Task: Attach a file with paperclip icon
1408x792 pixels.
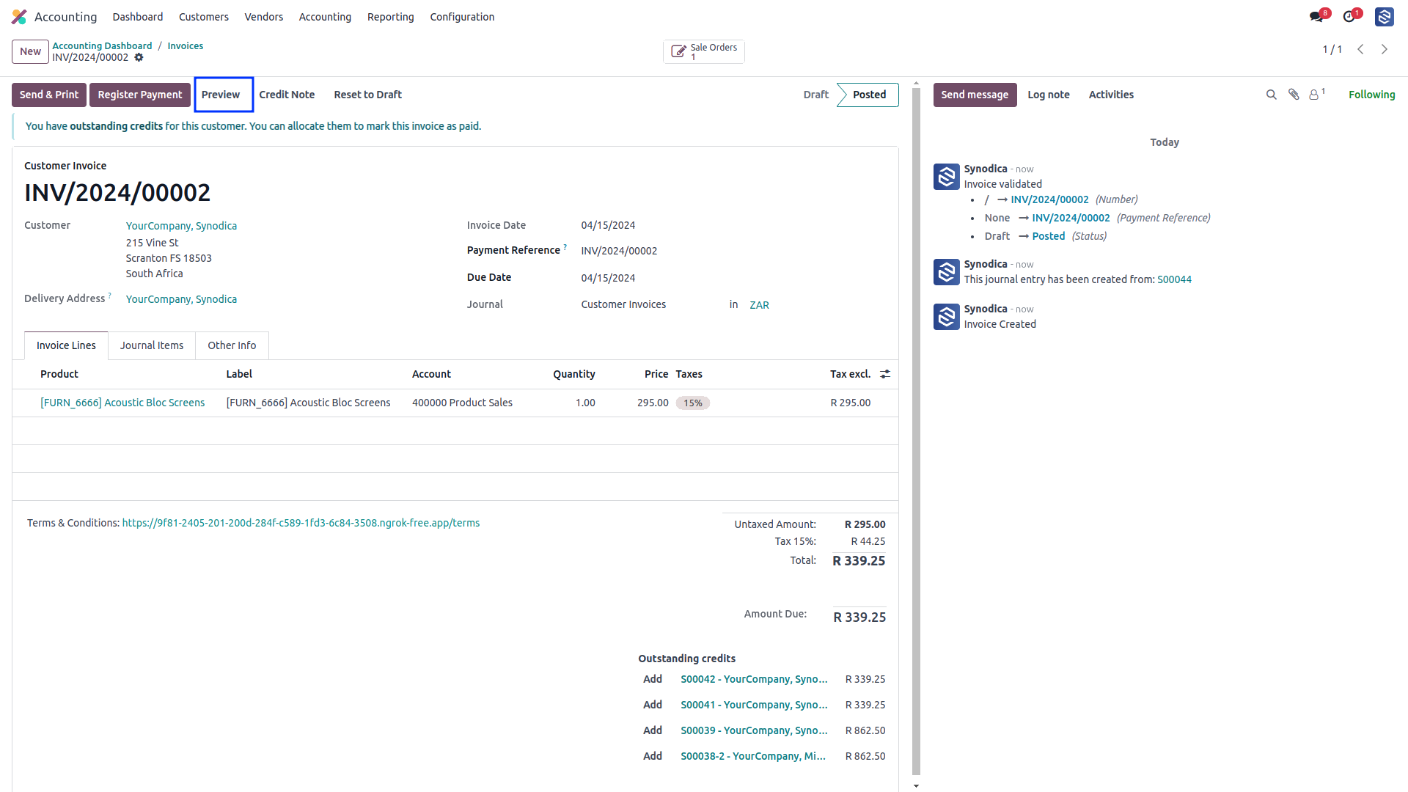Action: tap(1294, 95)
